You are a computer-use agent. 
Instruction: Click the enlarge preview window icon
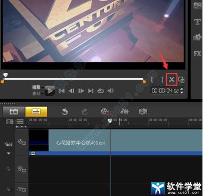(x=181, y=80)
